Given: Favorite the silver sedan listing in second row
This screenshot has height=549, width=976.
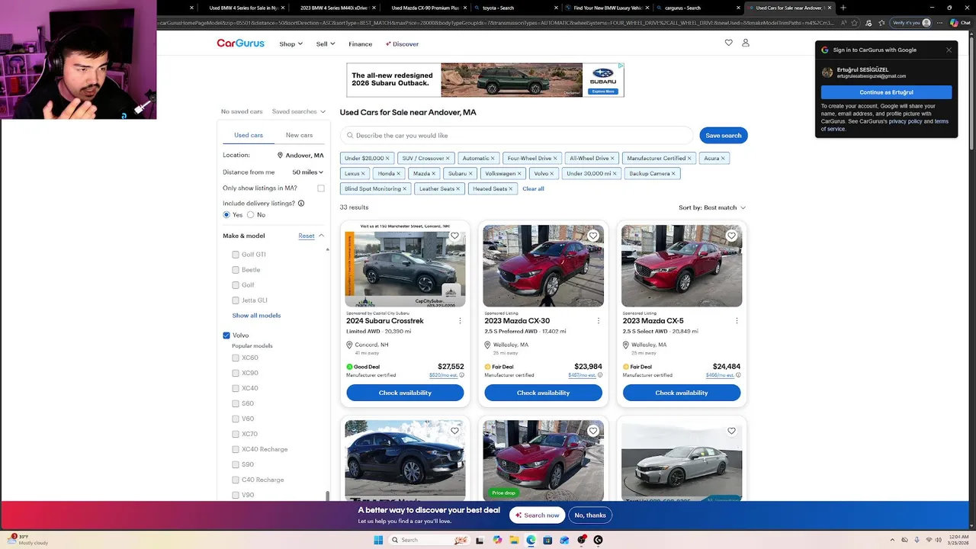Looking at the screenshot, I should pos(731,431).
